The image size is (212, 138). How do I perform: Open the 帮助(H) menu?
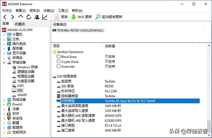click(77, 11)
